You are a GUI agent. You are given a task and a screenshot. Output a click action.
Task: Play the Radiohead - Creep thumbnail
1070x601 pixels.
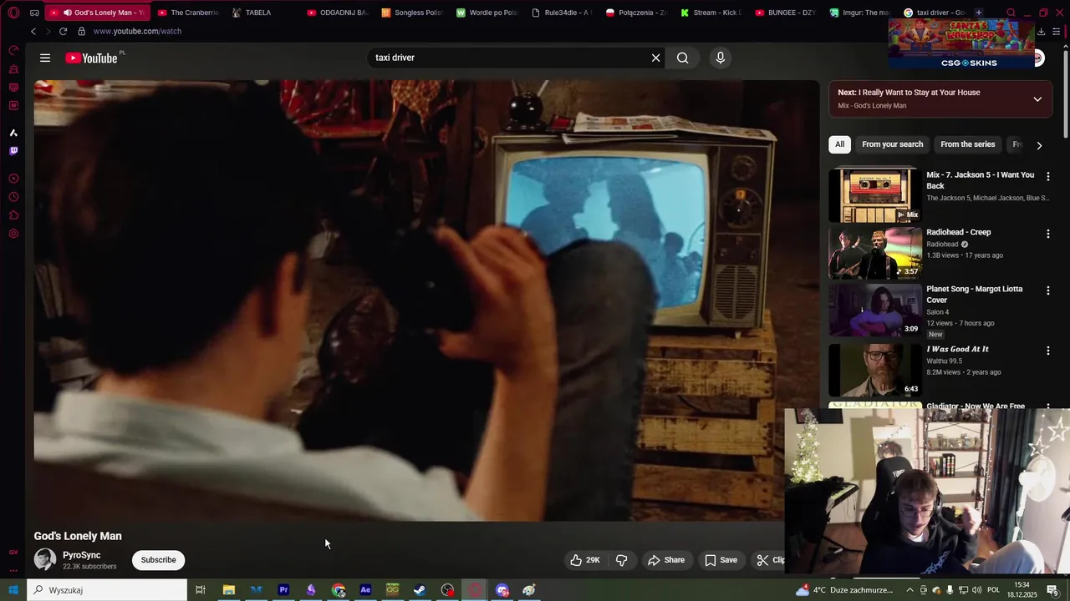[x=875, y=252]
